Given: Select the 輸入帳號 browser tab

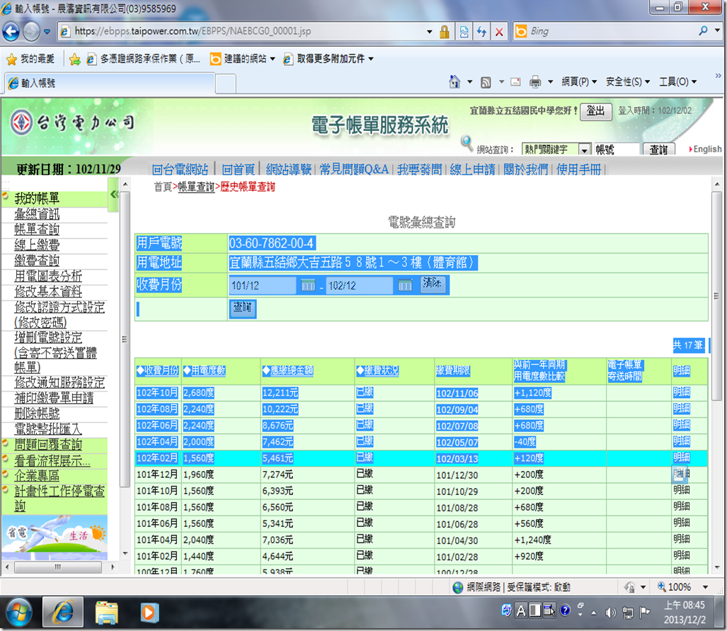Looking at the screenshot, I should [110, 84].
